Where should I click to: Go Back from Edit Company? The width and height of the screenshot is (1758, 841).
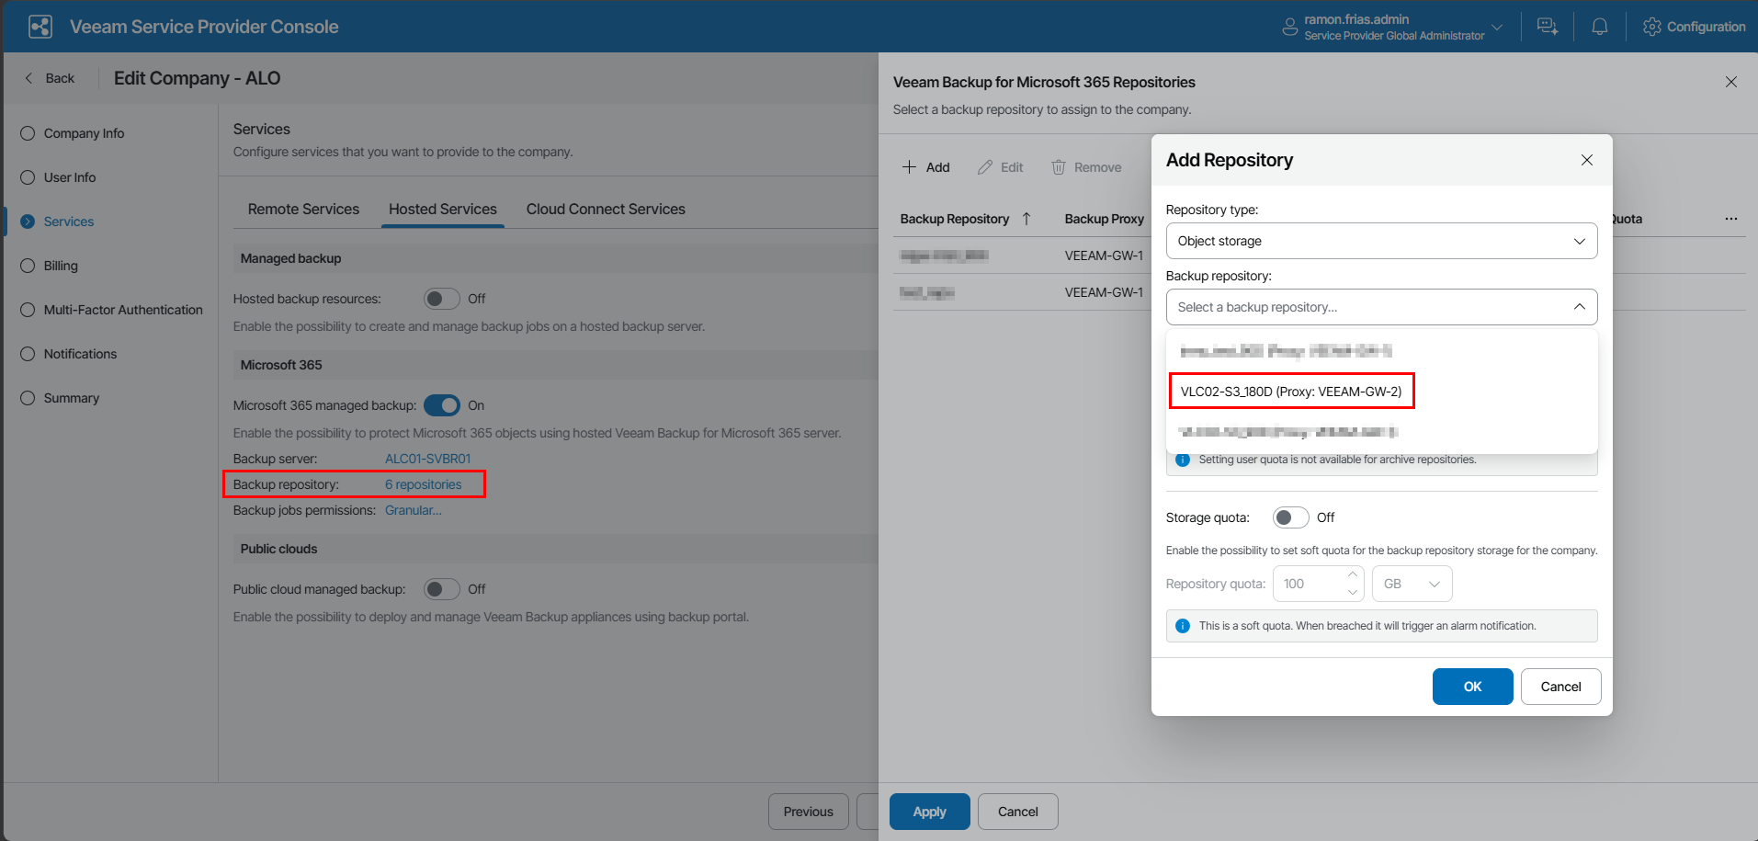pyautogui.click(x=50, y=78)
